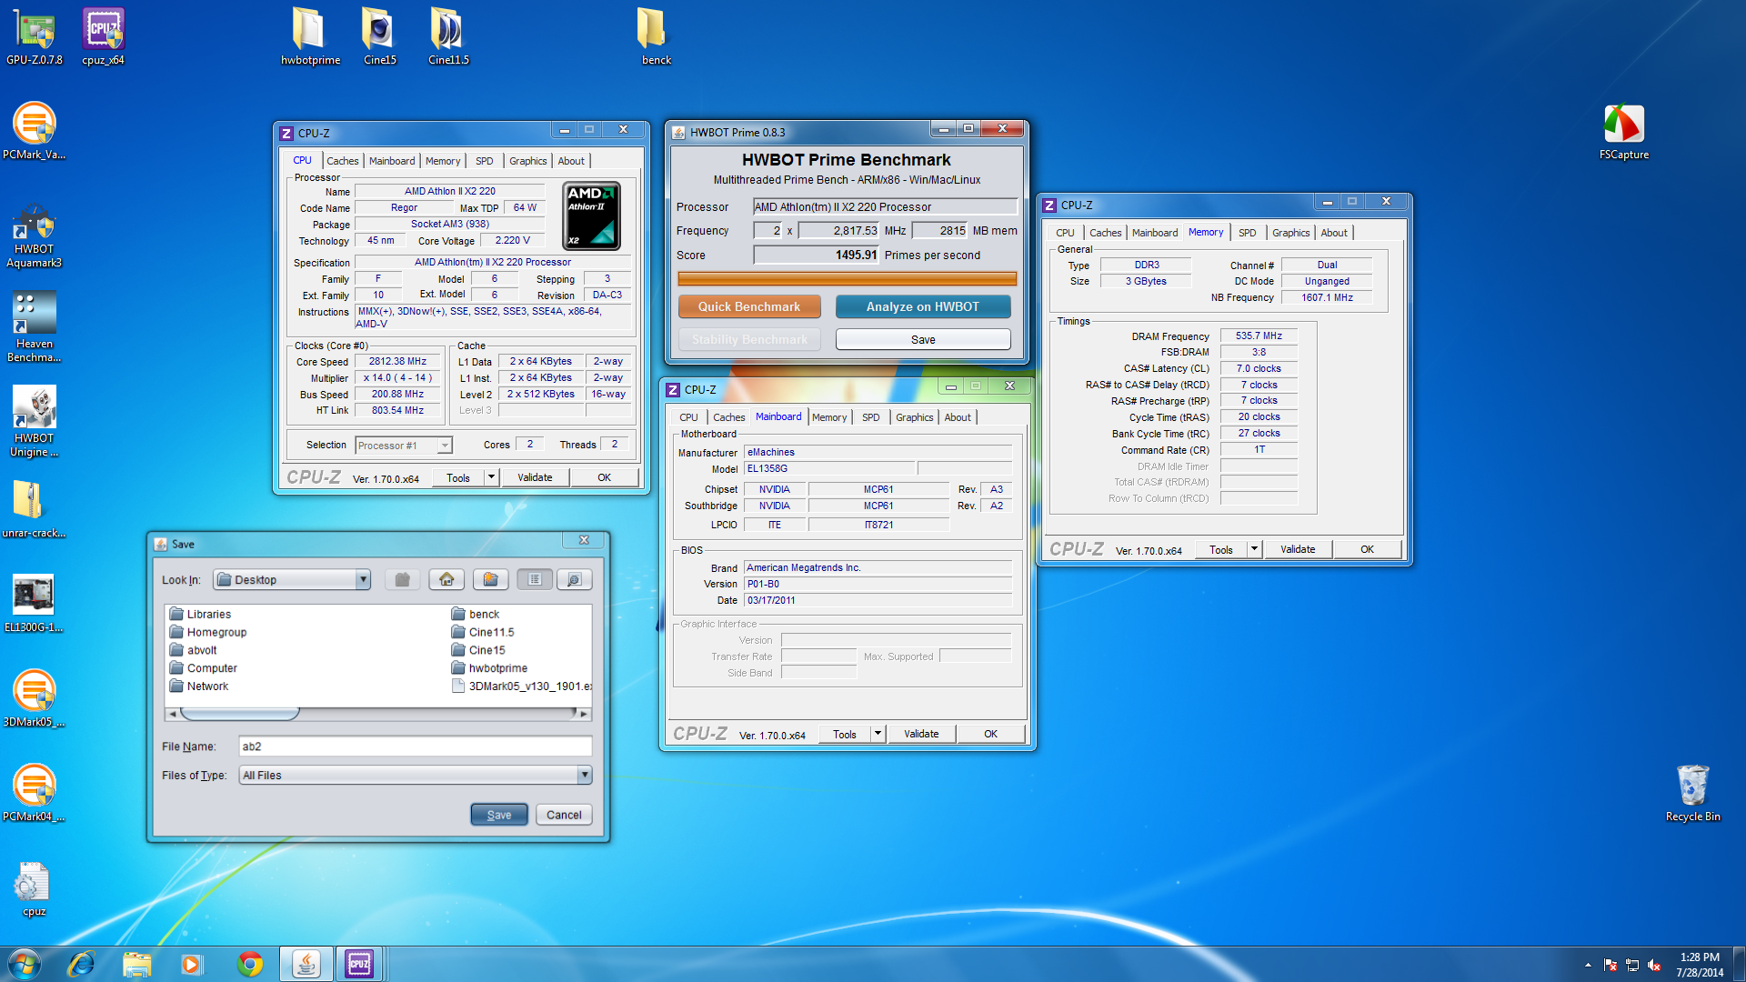Launch HWBOT Aquamark3 shortcut

tap(35, 235)
